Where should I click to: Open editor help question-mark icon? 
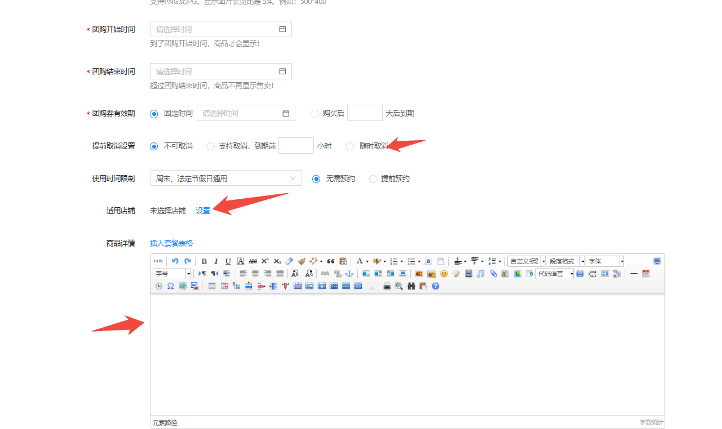tap(435, 286)
